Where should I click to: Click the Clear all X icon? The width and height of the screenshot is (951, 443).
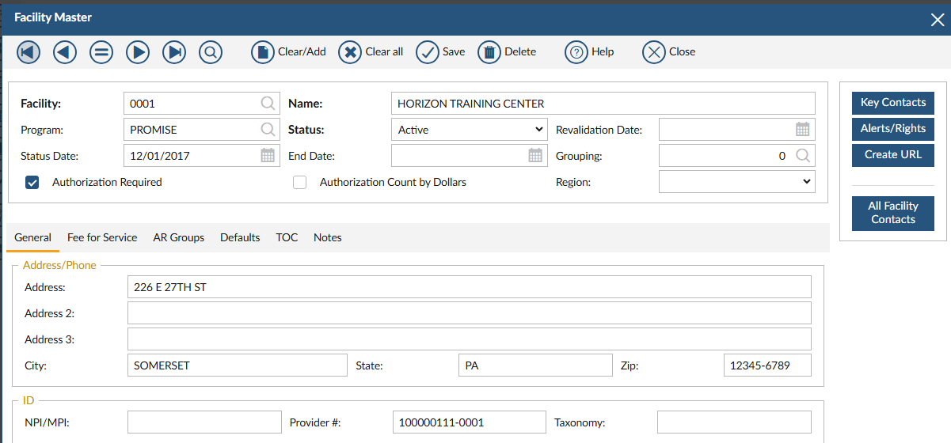click(x=350, y=52)
